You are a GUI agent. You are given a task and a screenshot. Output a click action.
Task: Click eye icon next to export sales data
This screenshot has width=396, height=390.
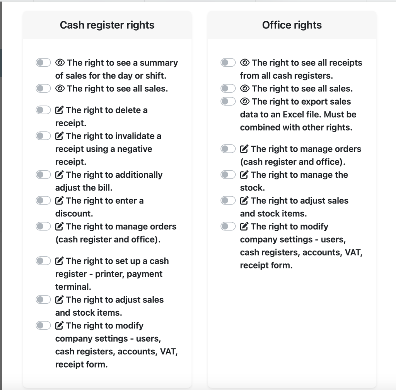point(245,101)
